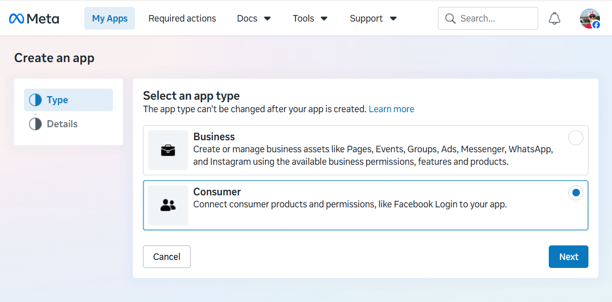Select the Consumer radio button

576,193
